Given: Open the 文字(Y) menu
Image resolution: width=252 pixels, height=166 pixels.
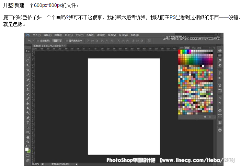Looking at the screenshot, I should [x=79, y=35].
